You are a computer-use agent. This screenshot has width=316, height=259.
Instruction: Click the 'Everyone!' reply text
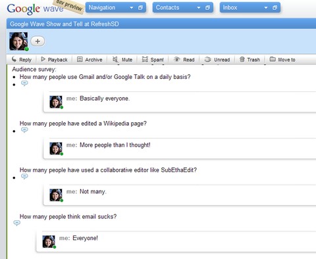click(85, 238)
